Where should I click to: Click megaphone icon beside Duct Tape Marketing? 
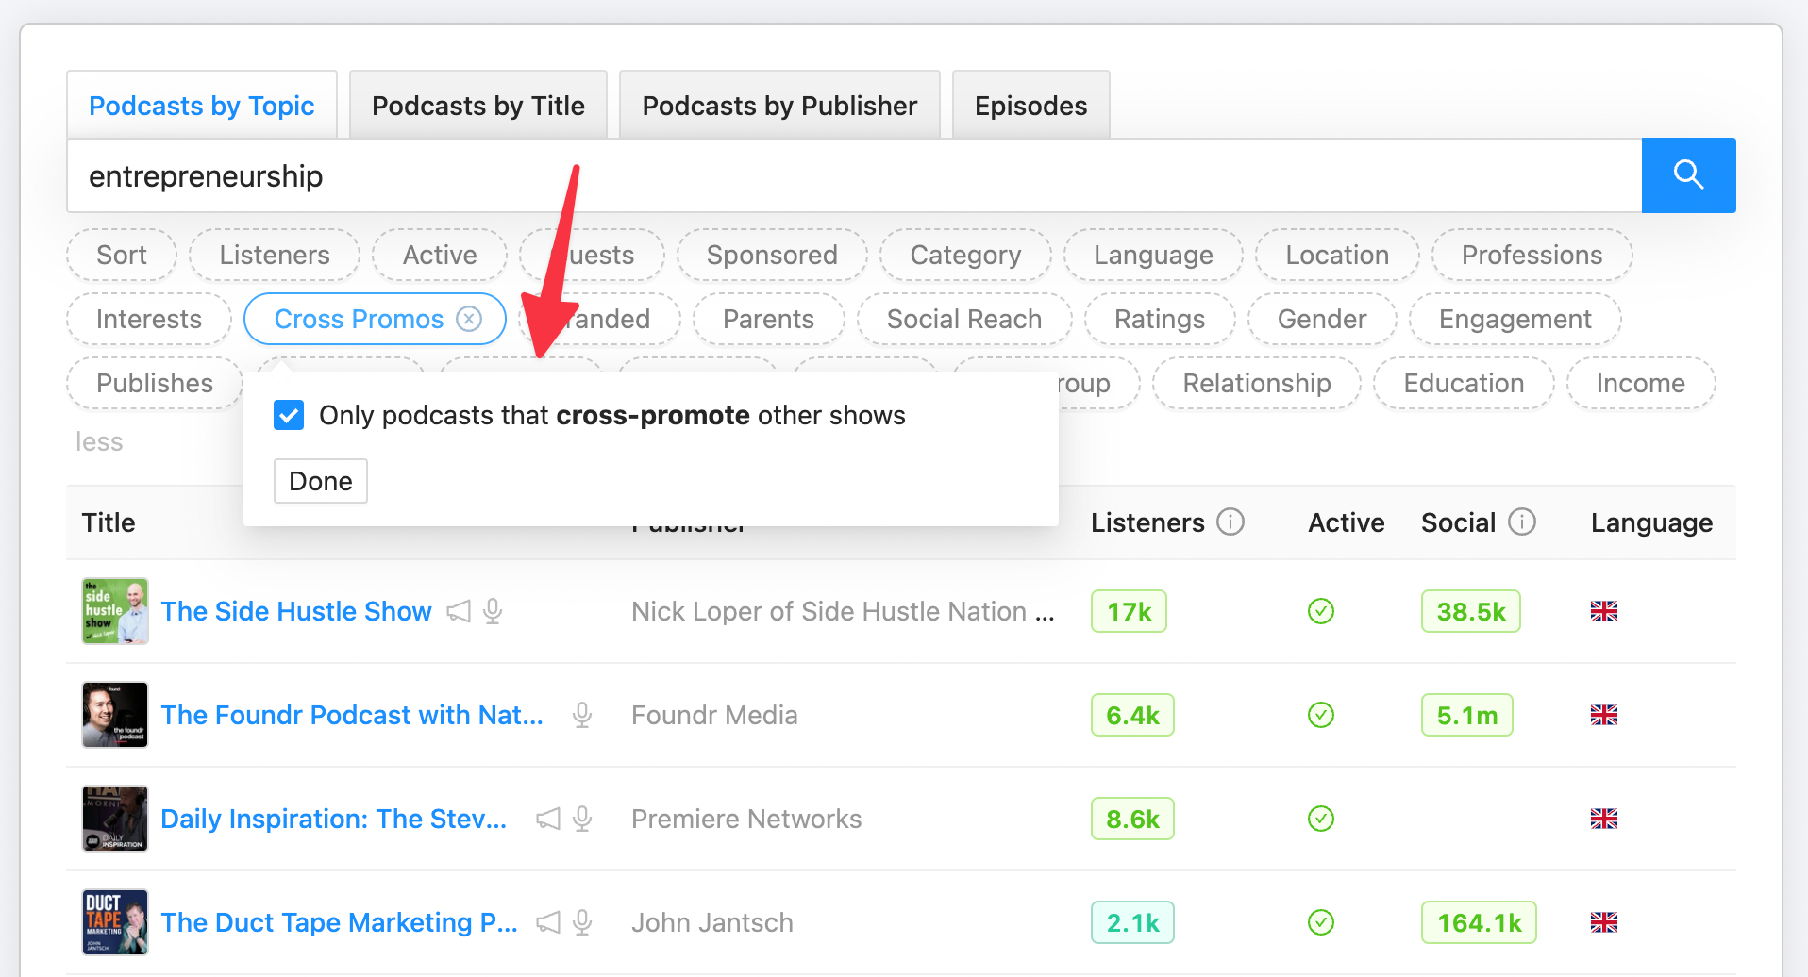pos(548,922)
